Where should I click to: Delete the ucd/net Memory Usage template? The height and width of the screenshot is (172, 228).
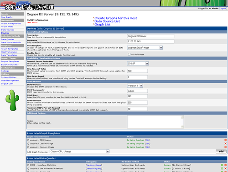(x=225, y=147)
